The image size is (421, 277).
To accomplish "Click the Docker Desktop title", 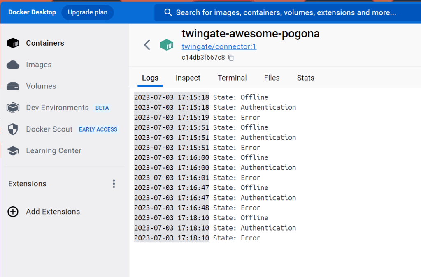I will (32, 12).
